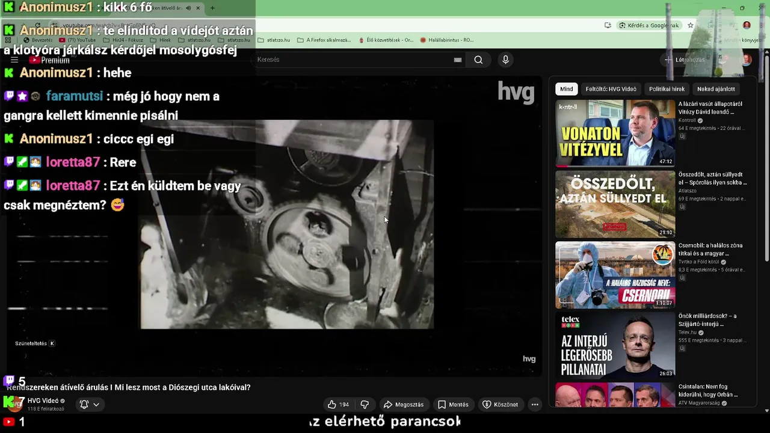Open 'A lázári vasút állapotáról' video title
Viewport: 770px width, 433px height.
point(710,108)
